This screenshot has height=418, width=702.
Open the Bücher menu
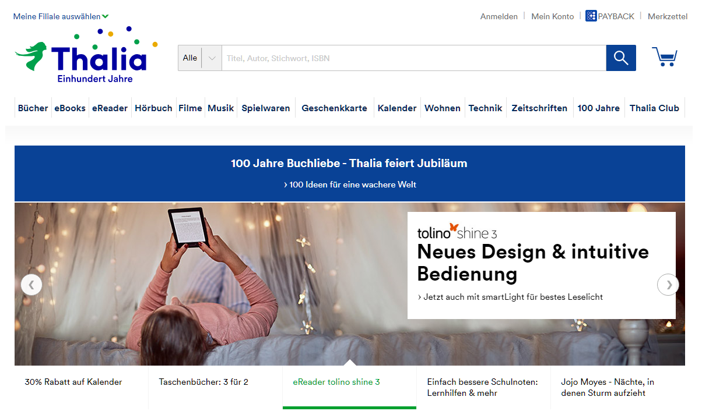(33, 108)
